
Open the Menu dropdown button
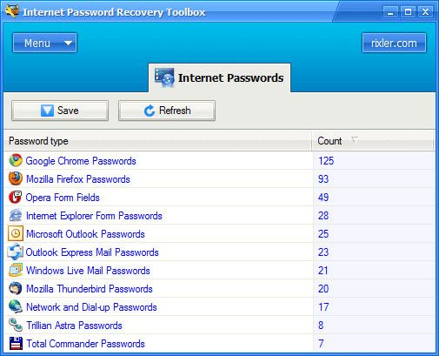[44, 43]
